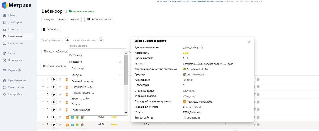Click the AD traffic source icon in row 7
Screen dimensions: 319x131
67,125
